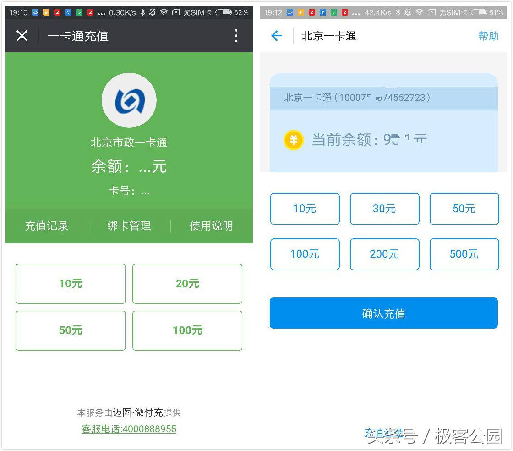Open the 帮助 link
This screenshot has width=513, height=451.
pos(488,36)
